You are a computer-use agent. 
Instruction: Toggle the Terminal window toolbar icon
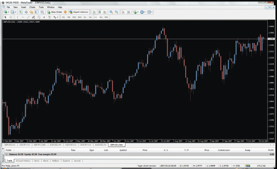(37, 12)
